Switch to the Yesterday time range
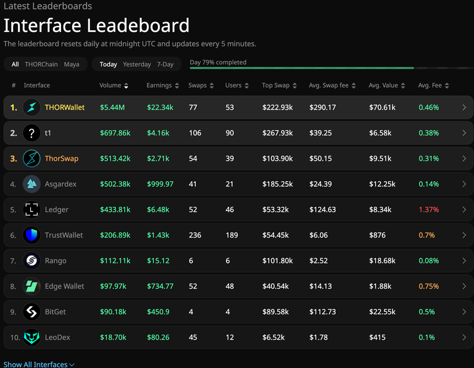 [x=136, y=64]
